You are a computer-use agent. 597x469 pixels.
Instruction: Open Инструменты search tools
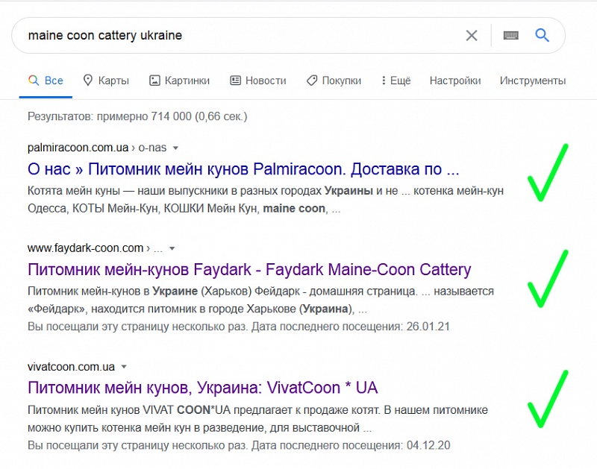pyautogui.click(x=533, y=81)
